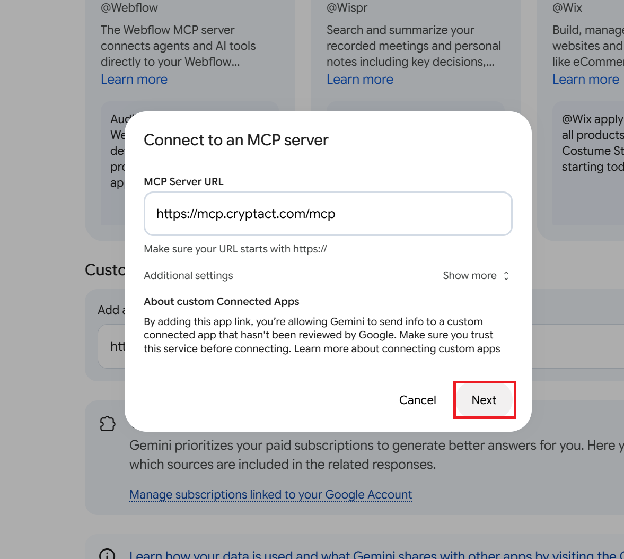Open Manage subscriptions linked to your Google Account
Screen dimensions: 624x559
[270, 494]
